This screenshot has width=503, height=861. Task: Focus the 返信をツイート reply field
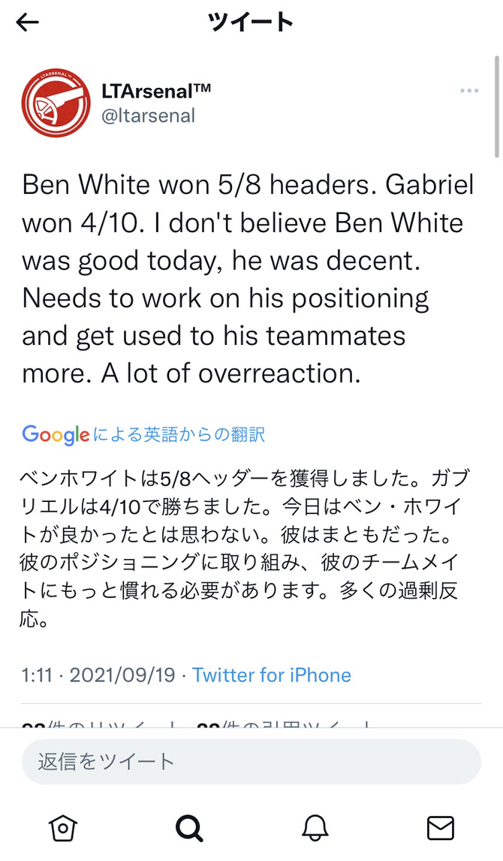click(251, 761)
